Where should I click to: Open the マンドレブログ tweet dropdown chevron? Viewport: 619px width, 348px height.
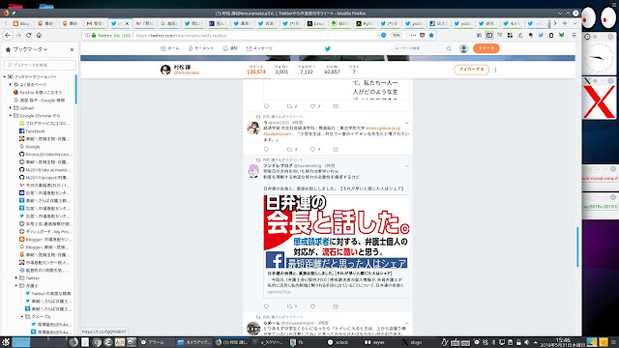(x=406, y=166)
